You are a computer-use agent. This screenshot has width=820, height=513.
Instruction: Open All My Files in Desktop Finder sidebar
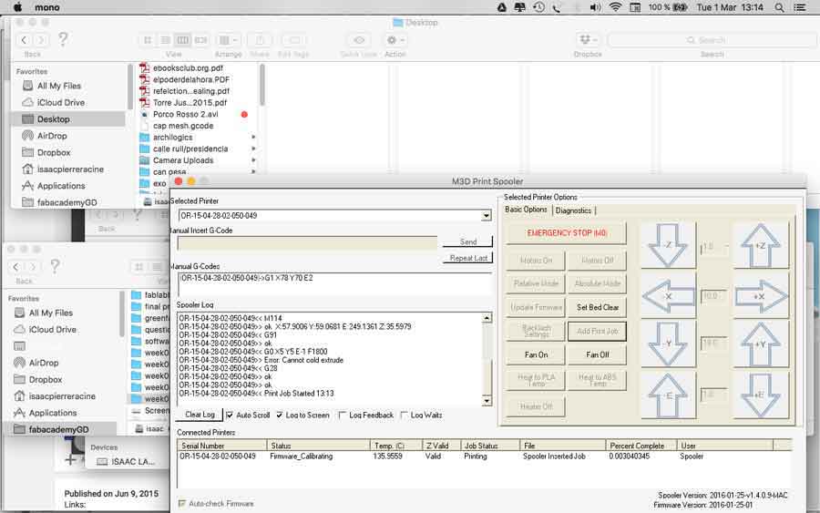pyautogui.click(x=58, y=86)
